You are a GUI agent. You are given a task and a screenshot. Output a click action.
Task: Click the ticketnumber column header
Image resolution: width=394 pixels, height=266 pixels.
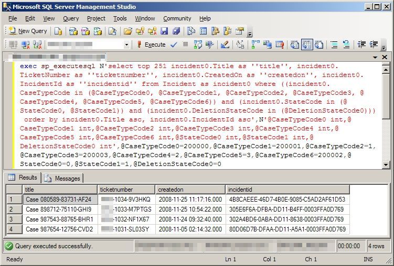(126, 190)
